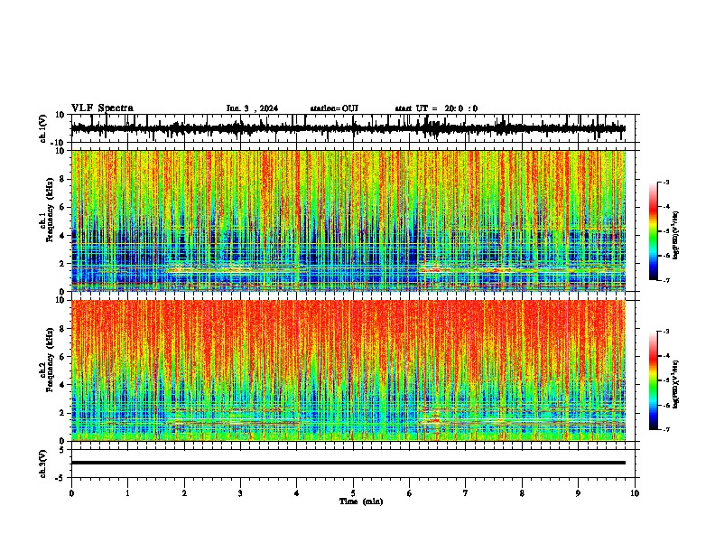Click the ch.1 voltage waveform panel
Screen dimensions: 715x553
click(x=353, y=128)
